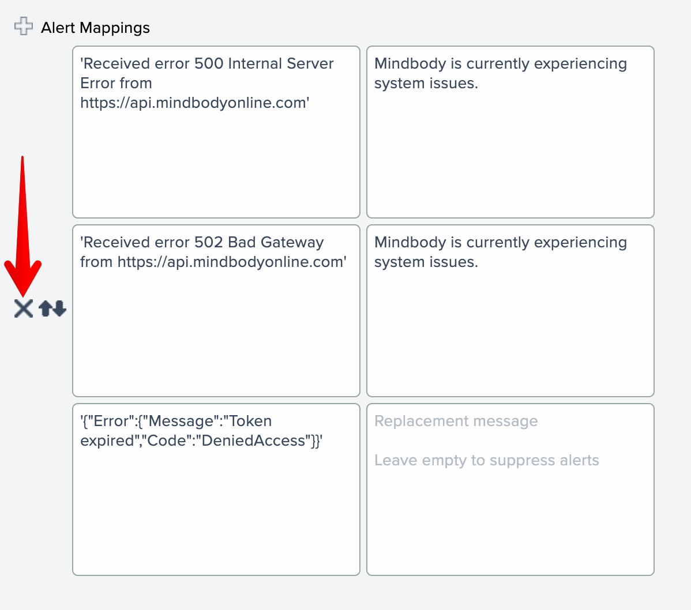Click the word "Mindbody" in the top replacement field

pyautogui.click(x=410, y=63)
